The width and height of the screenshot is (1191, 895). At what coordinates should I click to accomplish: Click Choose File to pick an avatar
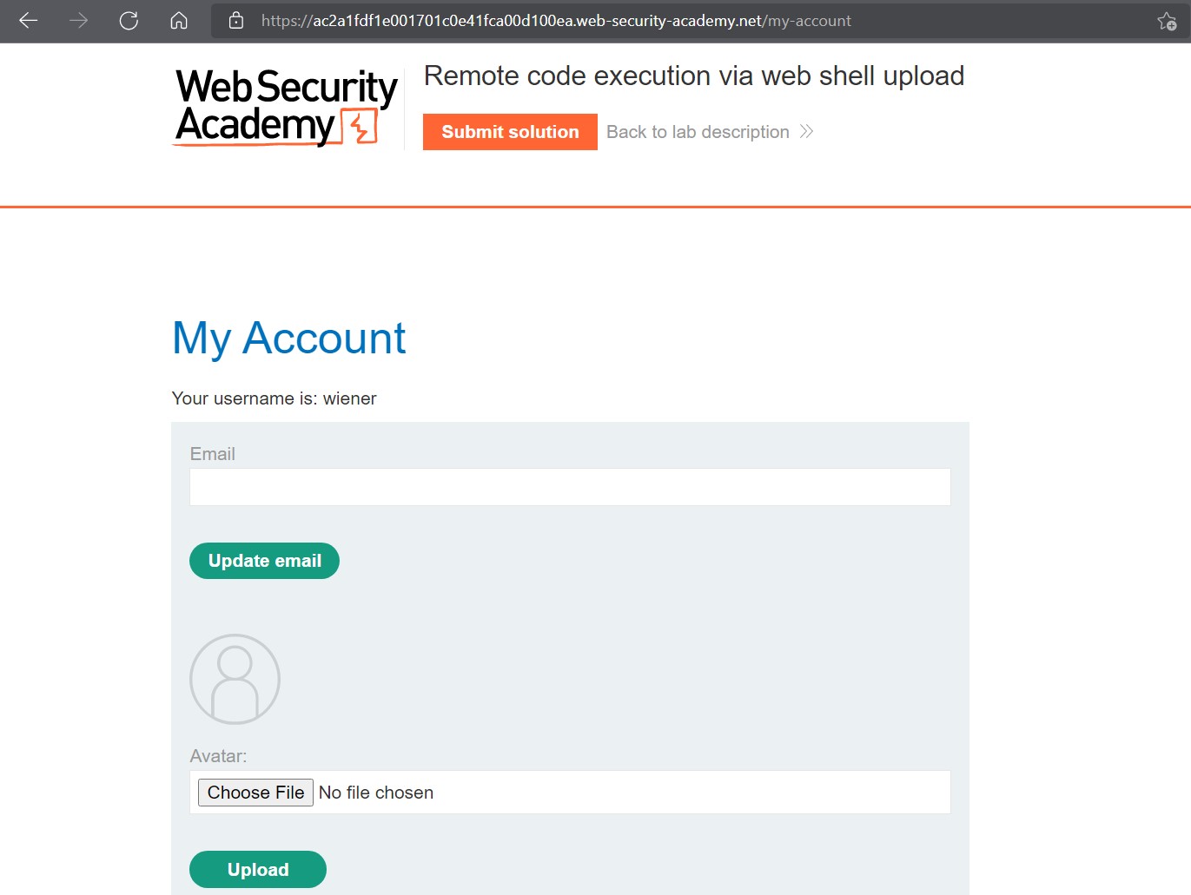(255, 793)
